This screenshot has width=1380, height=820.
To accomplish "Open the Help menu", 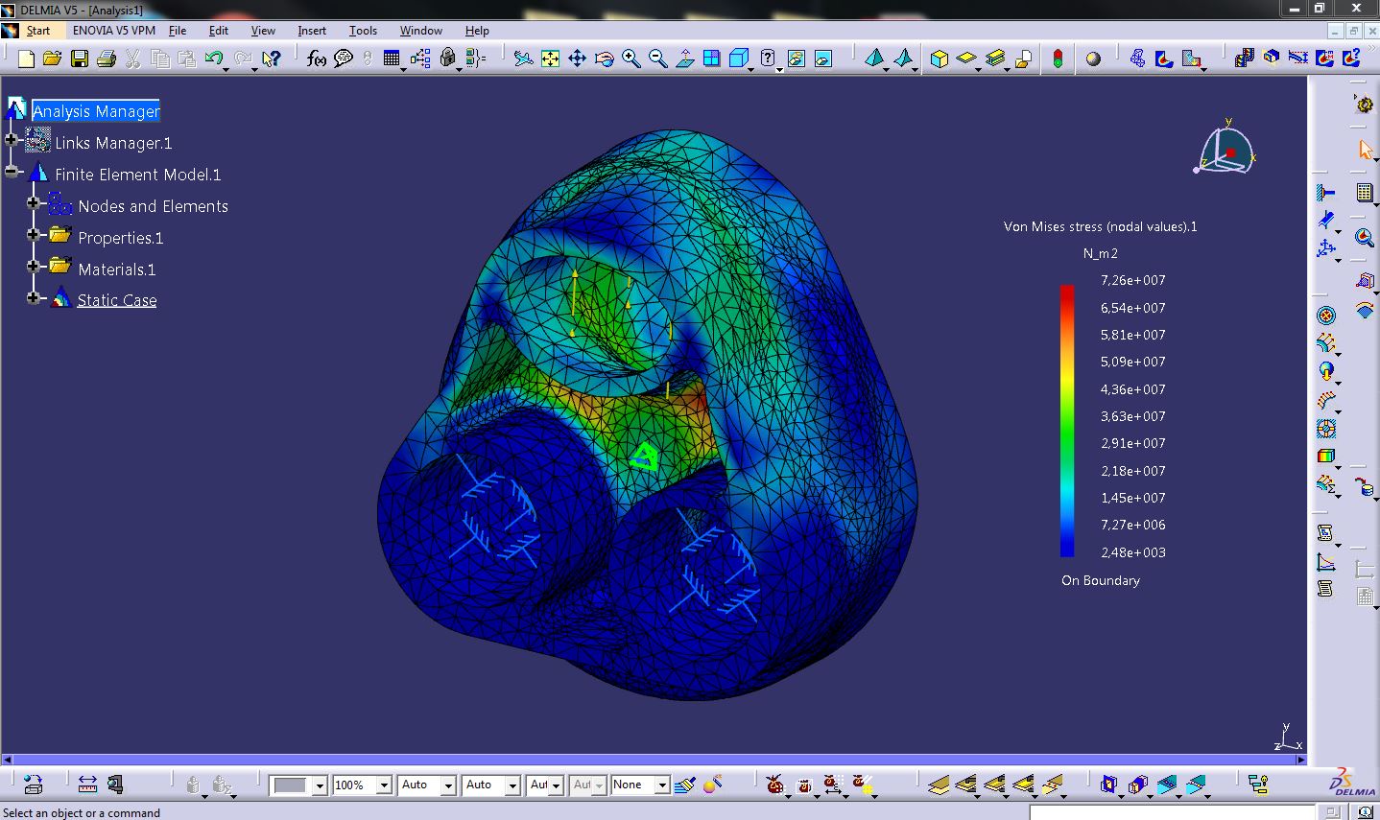I will (x=477, y=31).
